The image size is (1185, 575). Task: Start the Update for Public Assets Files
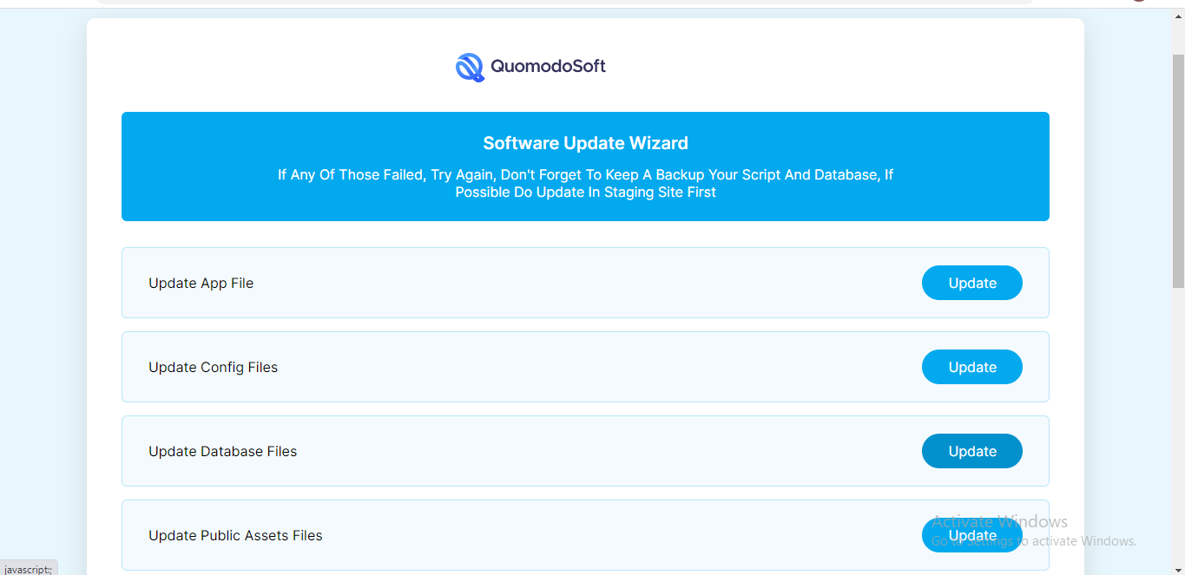point(971,535)
